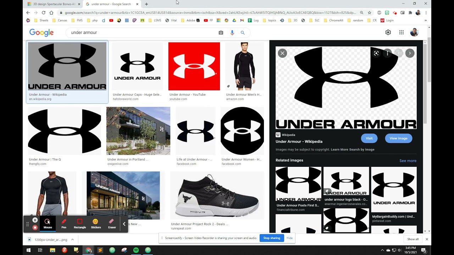454x255 pixels.
Task: Click the voice search microphone icon
Action: 232,33
